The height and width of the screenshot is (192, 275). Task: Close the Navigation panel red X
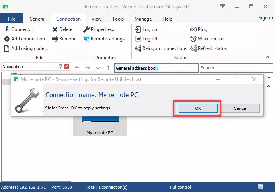67,67
